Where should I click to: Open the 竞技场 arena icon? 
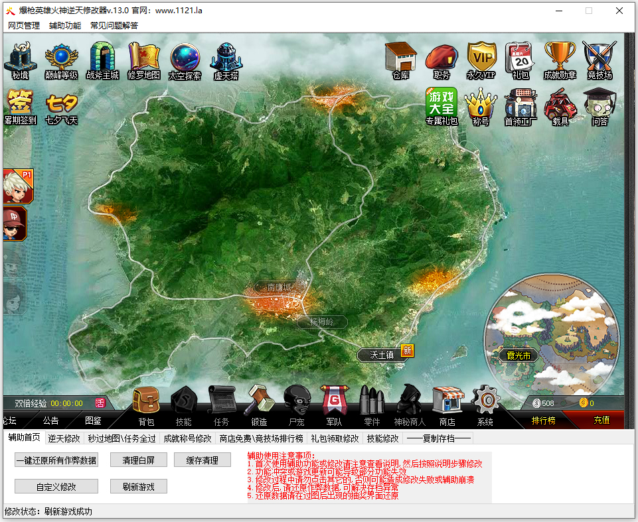[599, 60]
